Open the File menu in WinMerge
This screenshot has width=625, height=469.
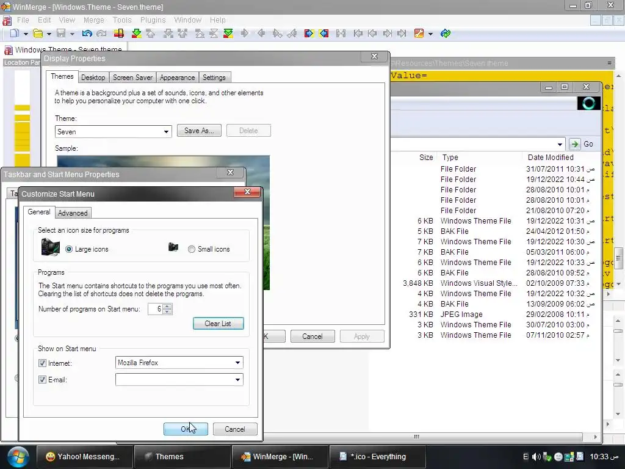(x=23, y=20)
